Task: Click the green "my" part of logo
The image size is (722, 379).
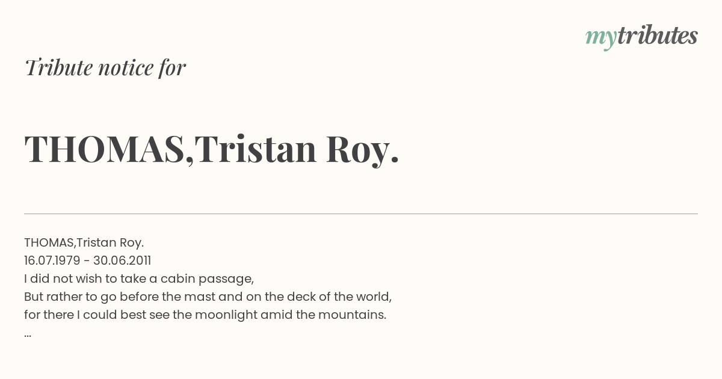Action: [601, 39]
